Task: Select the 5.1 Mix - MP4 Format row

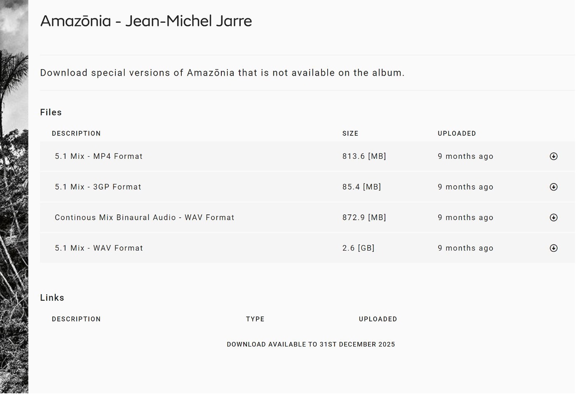Action: click(x=307, y=156)
